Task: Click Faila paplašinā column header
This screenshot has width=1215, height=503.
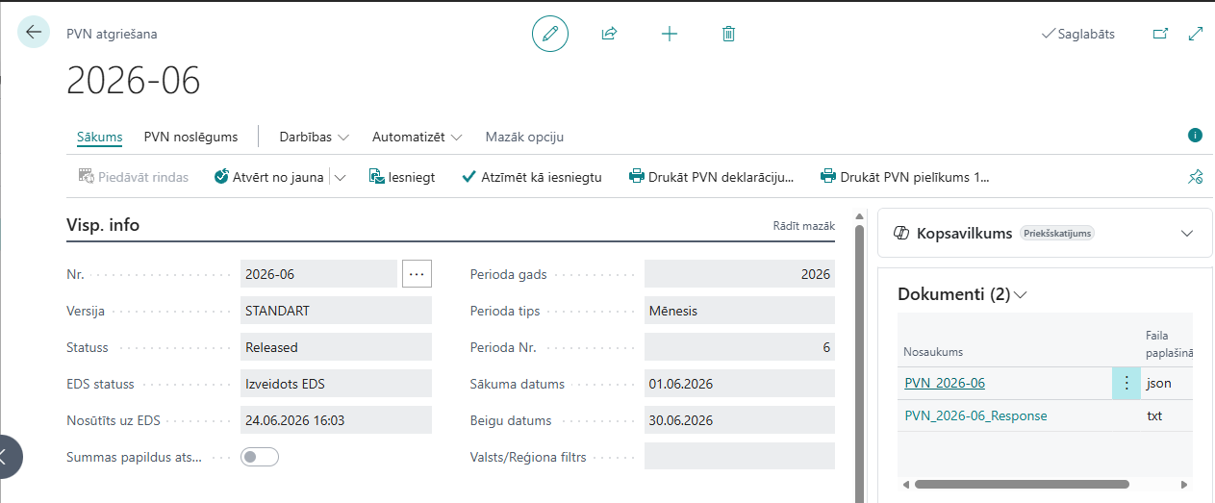Action: [x=1169, y=343]
